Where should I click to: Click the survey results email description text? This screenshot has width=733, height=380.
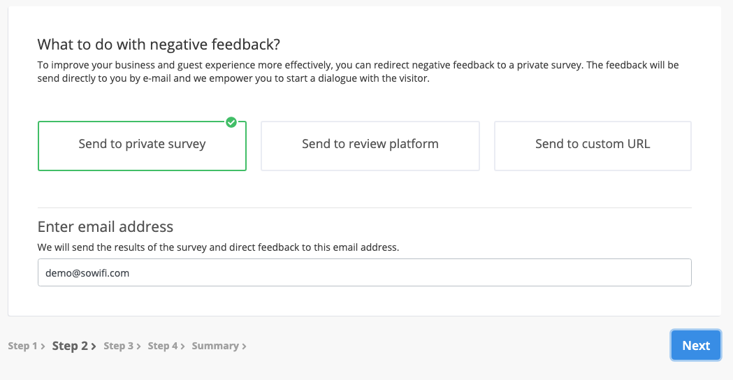pos(218,247)
